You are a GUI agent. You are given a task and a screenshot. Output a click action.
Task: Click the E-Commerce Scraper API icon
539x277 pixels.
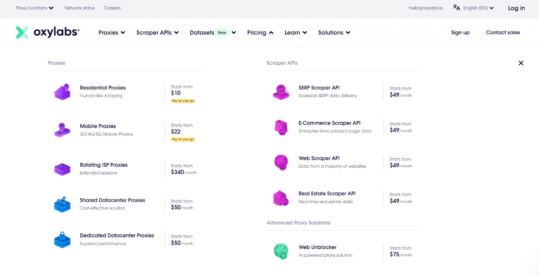click(281, 127)
